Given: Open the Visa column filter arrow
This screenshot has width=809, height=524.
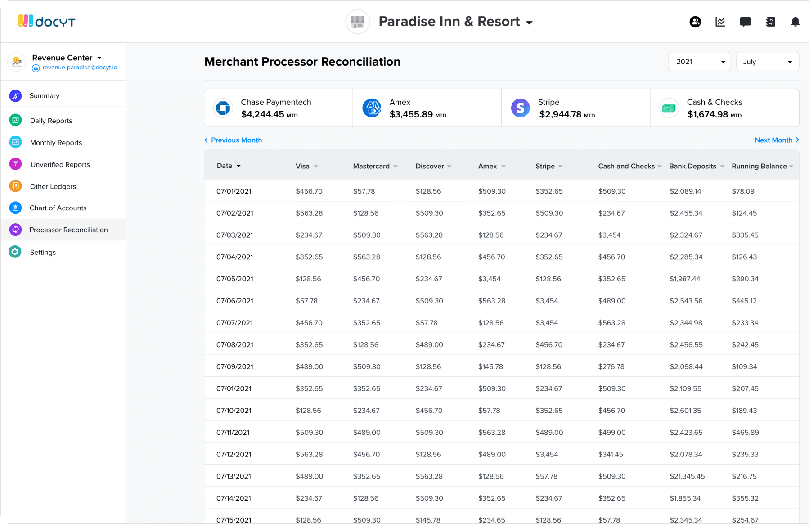Looking at the screenshot, I should click(316, 167).
